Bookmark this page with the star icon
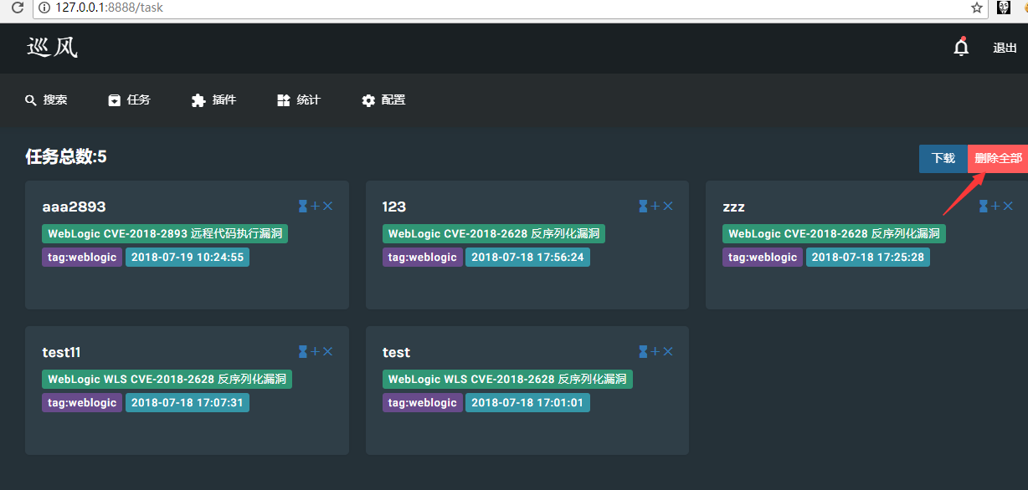 [976, 8]
